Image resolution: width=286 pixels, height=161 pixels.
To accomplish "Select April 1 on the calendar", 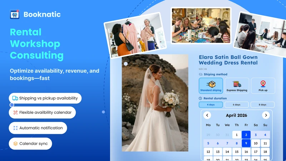I will point(237,135).
